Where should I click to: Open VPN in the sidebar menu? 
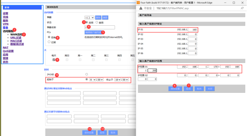coord(6,24)
